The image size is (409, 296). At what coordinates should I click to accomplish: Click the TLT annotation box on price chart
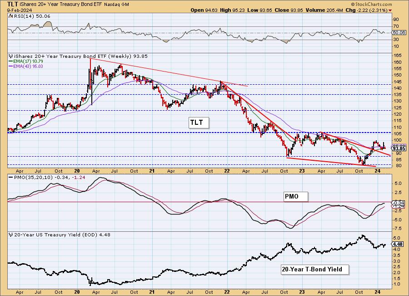pyautogui.click(x=199, y=122)
